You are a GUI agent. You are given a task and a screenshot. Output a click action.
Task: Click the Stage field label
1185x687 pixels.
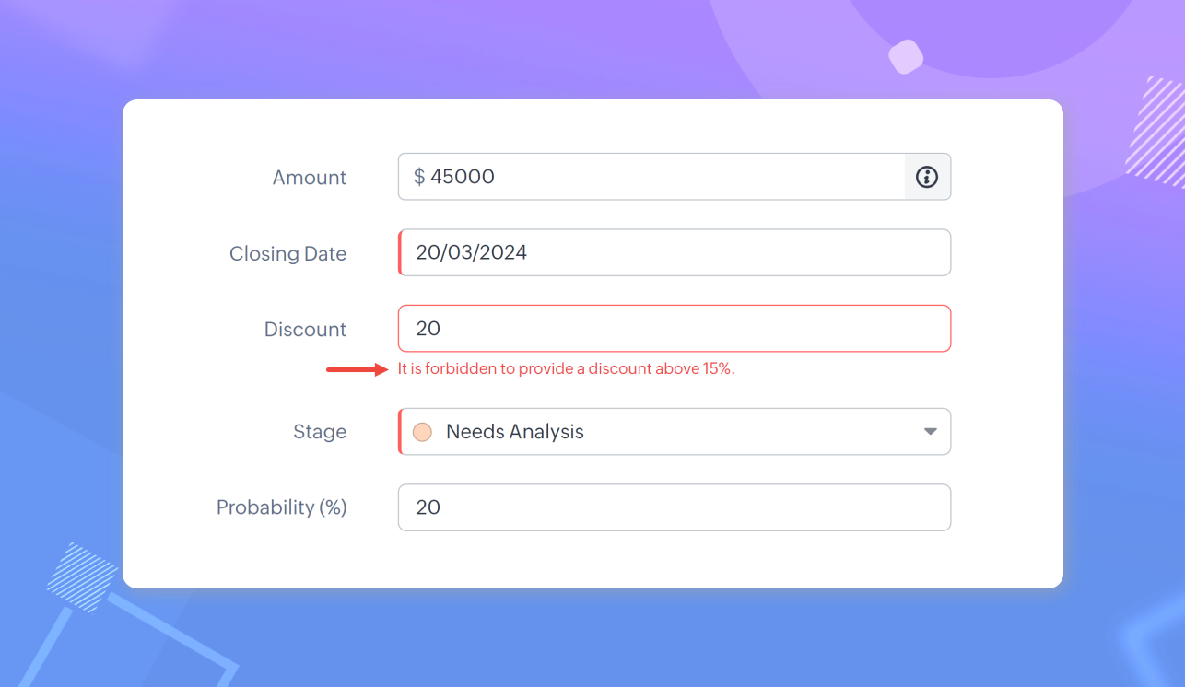click(x=320, y=432)
